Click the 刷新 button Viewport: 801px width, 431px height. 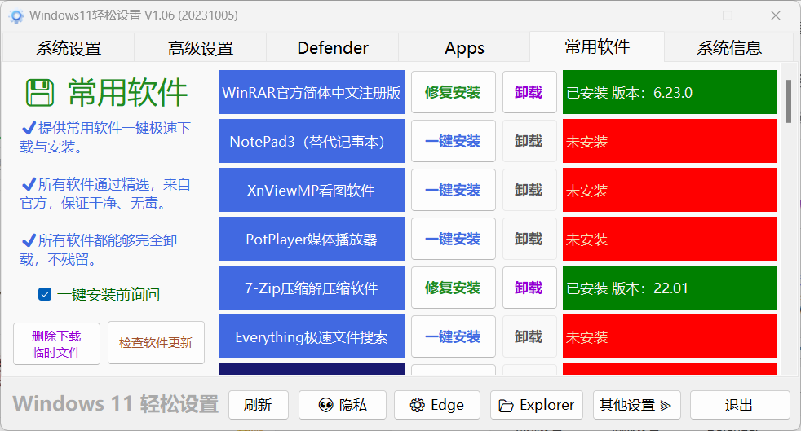click(259, 405)
